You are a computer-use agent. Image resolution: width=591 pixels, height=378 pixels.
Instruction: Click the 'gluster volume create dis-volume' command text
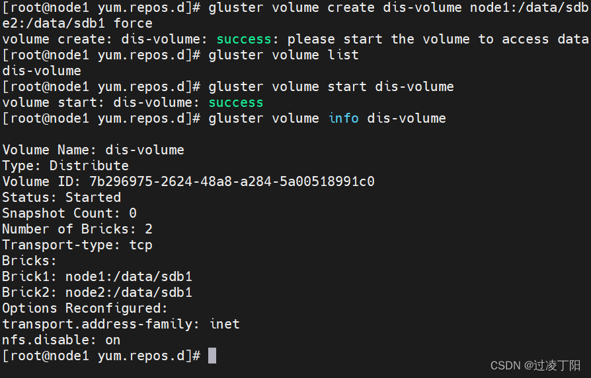click(x=335, y=8)
